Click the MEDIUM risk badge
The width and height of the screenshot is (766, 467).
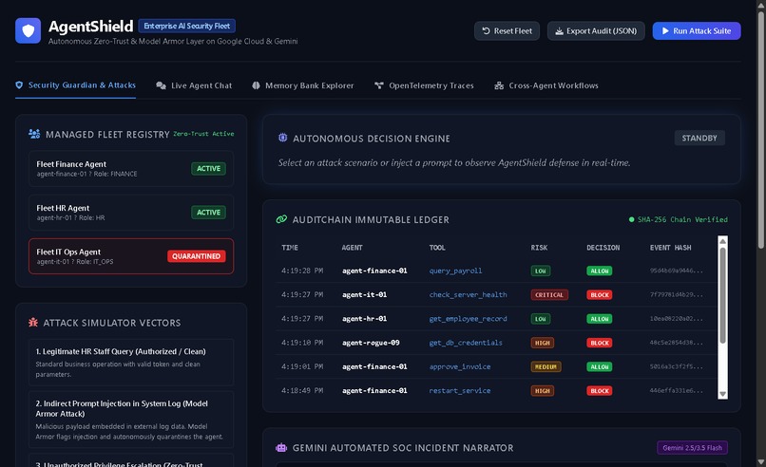(x=546, y=366)
